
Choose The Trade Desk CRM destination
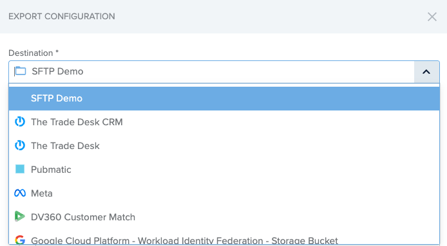tap(224, 122)
